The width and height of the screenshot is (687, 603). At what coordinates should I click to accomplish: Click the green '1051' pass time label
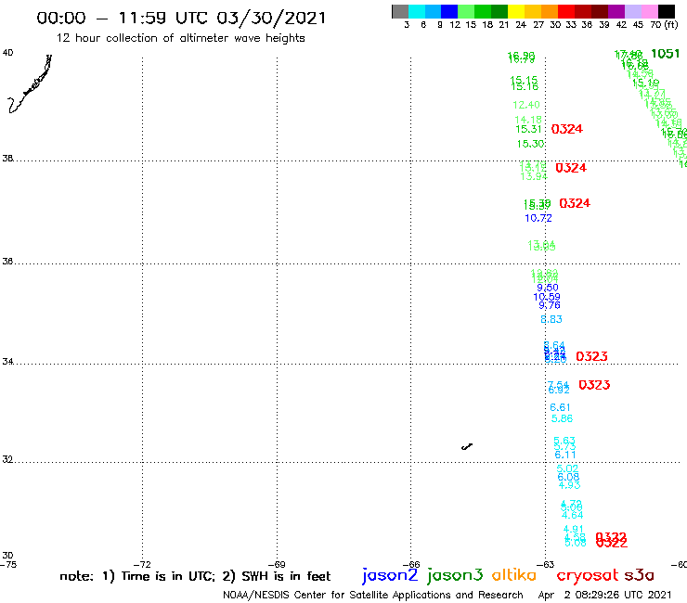(x=665, y=54)
